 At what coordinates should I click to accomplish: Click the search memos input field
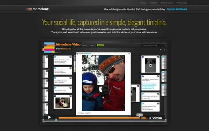click(x=152, y=45)
